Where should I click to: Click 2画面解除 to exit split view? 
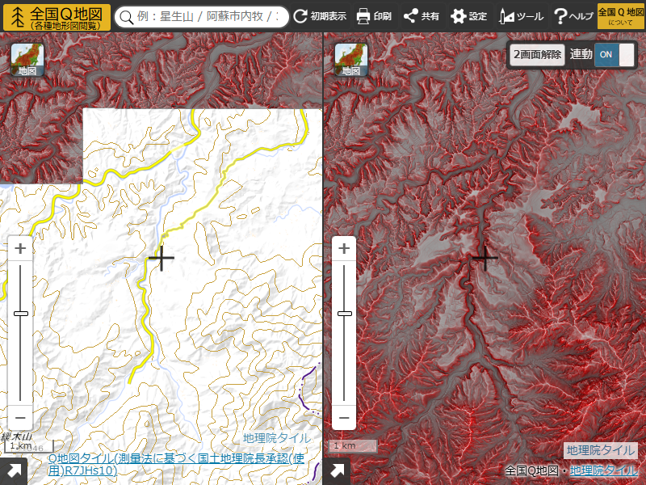point(537,54)
